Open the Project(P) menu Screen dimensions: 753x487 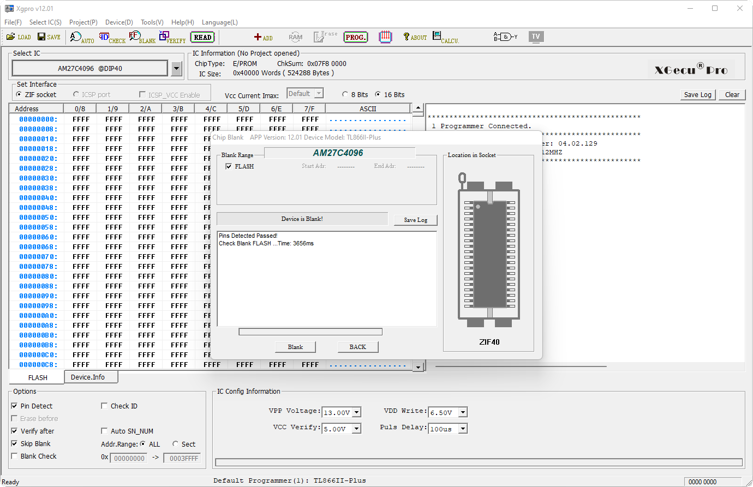point(83,22)
